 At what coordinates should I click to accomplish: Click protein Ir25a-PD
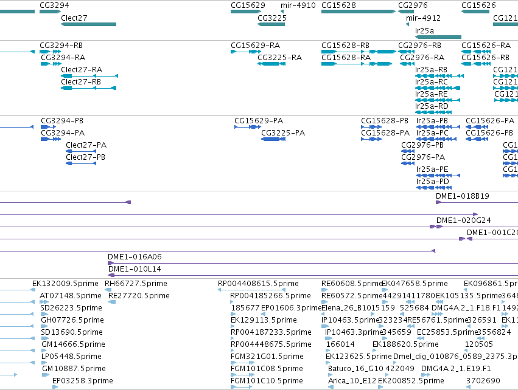click(433, 182)
